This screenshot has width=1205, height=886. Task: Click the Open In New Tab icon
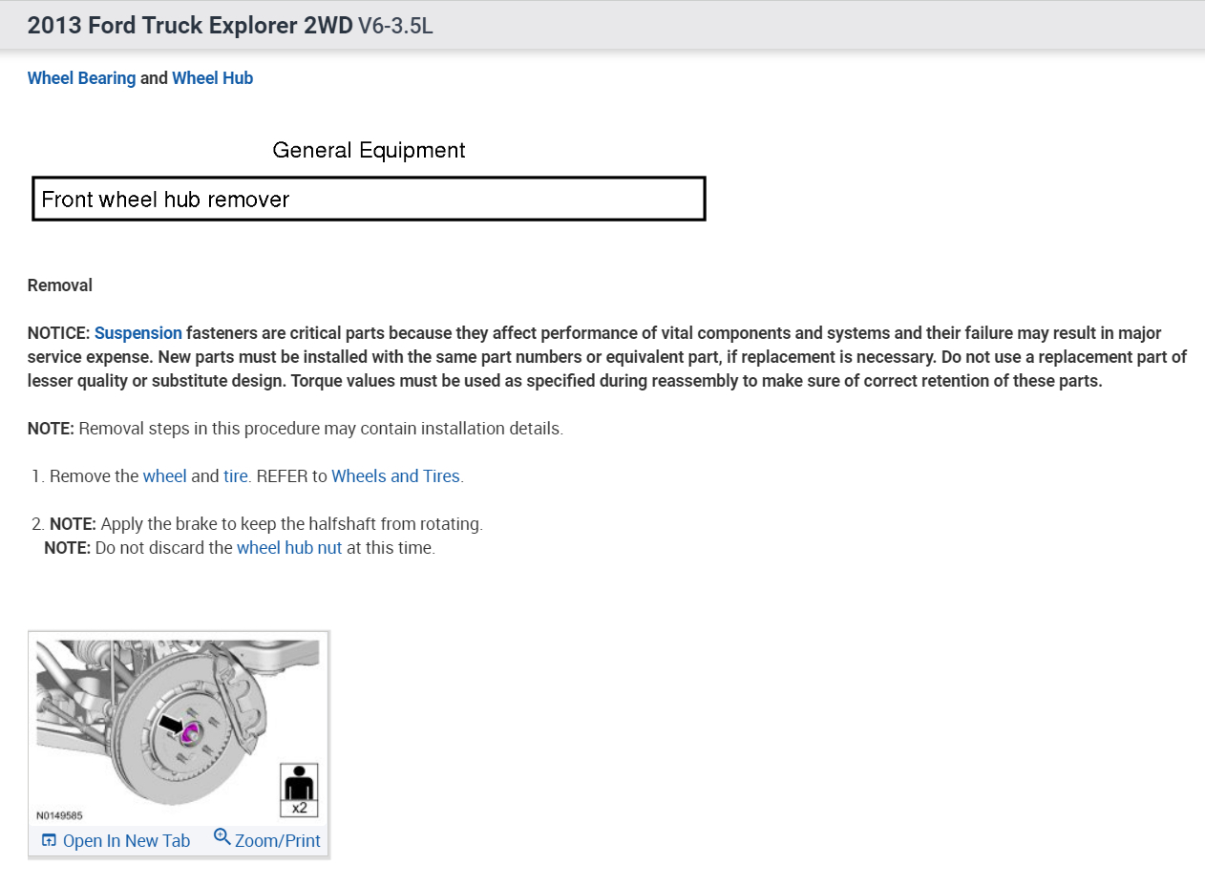pyautogui.click(x=49, y=840)
